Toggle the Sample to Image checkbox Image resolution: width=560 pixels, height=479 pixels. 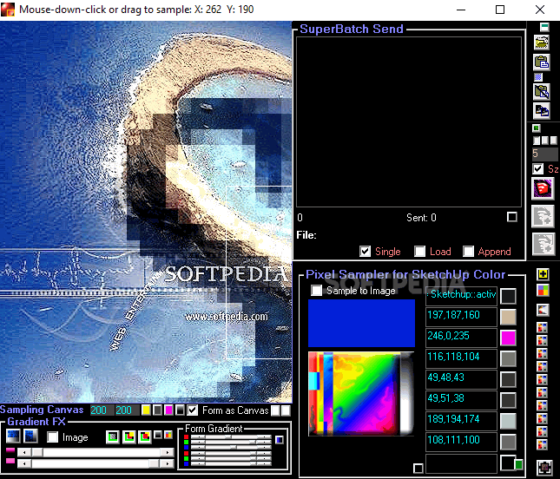pos(316,290)
